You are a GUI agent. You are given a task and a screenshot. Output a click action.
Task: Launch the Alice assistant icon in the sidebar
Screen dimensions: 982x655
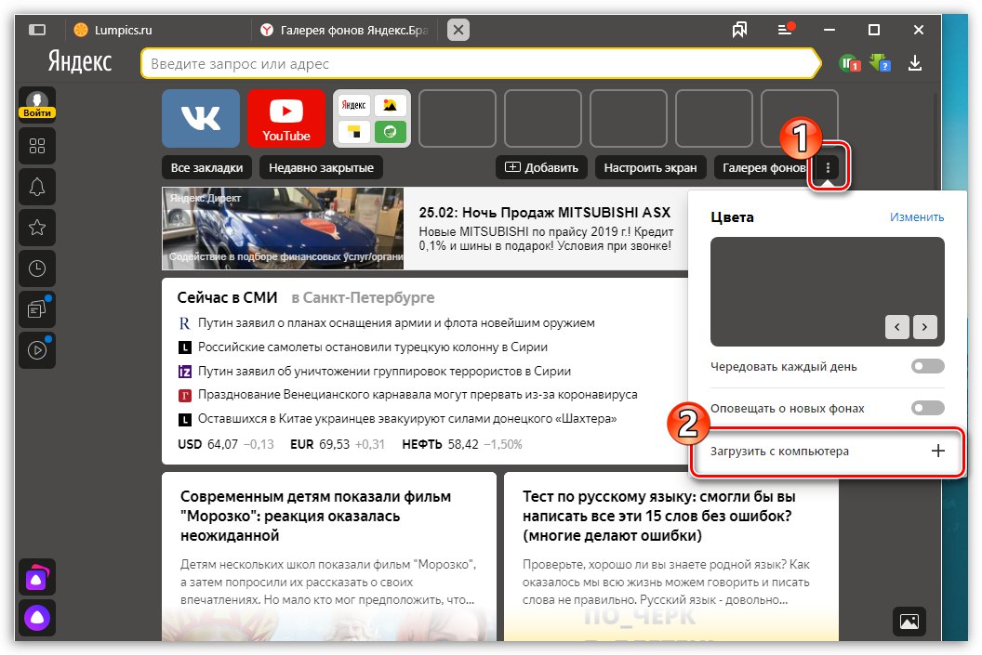37,618
